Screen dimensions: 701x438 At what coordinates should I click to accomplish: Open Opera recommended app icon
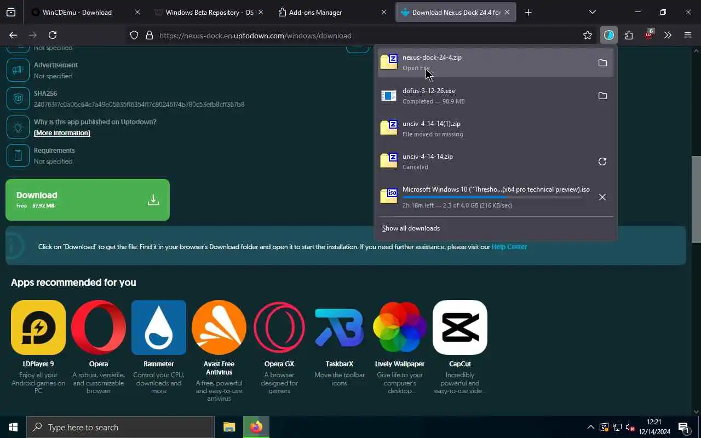[99, 327]
